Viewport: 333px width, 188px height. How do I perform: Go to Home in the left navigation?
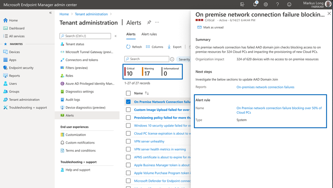coord(11,20)
